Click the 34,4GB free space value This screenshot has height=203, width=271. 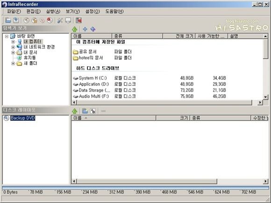click(219, 78)
